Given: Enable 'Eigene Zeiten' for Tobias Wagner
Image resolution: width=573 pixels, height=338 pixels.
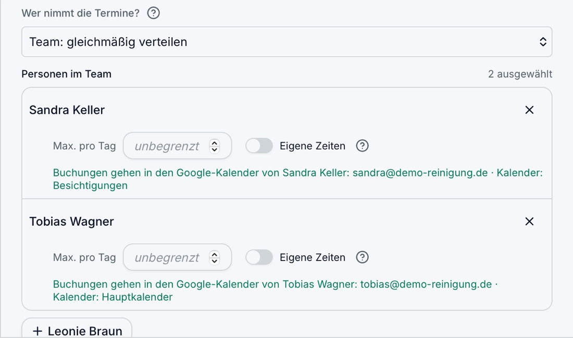Looking at the screenshot, I should click(x=259, y=257).
